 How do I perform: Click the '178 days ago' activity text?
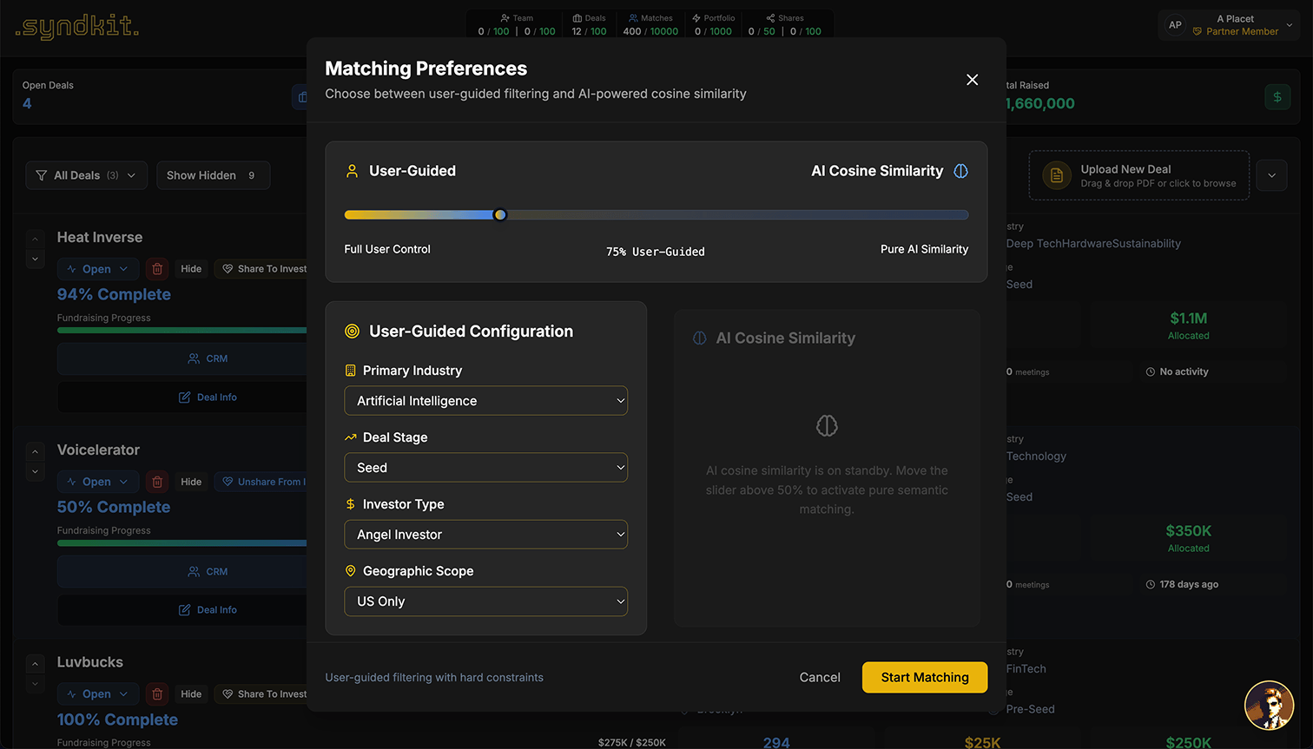(x=1189, y=585)
